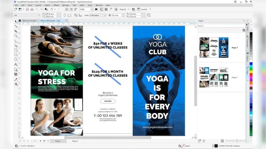Click the Export icon
Image resolution: width=266 pixels, height=149 pixels.
point(71,9)
